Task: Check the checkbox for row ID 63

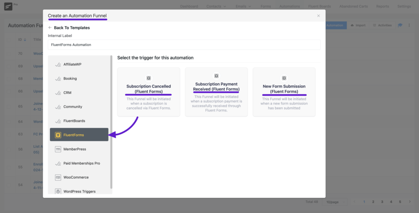Action: click(9, 134)
